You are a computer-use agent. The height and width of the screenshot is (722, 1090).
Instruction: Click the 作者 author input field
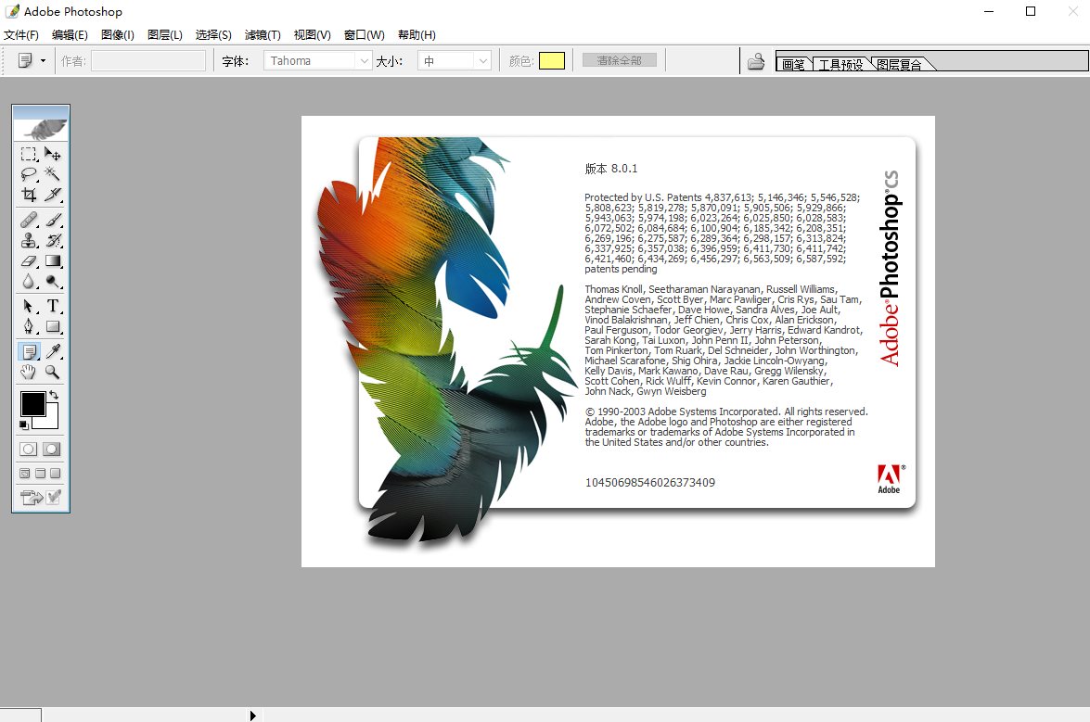tap(148, 61)
